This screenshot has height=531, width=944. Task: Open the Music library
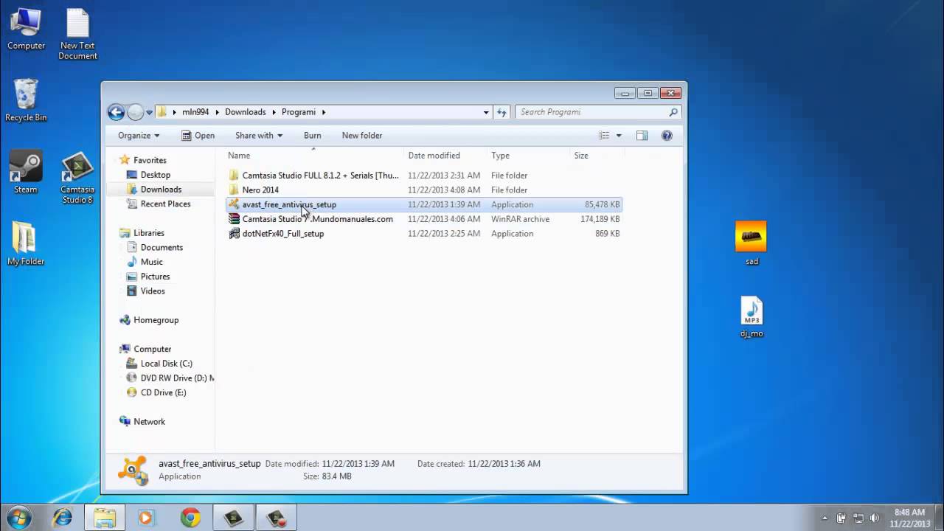(151, 262)
